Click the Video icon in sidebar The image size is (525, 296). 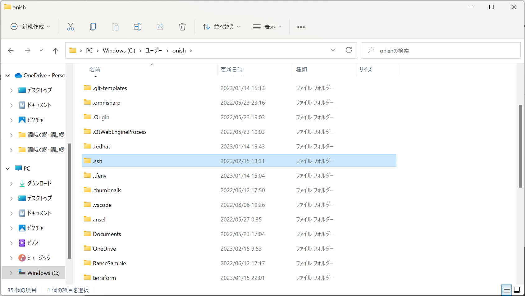click(22, 243)
